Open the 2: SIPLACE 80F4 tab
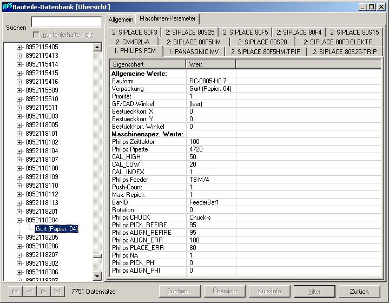Screen dimensions: 389x303 [x=299, y=32]
